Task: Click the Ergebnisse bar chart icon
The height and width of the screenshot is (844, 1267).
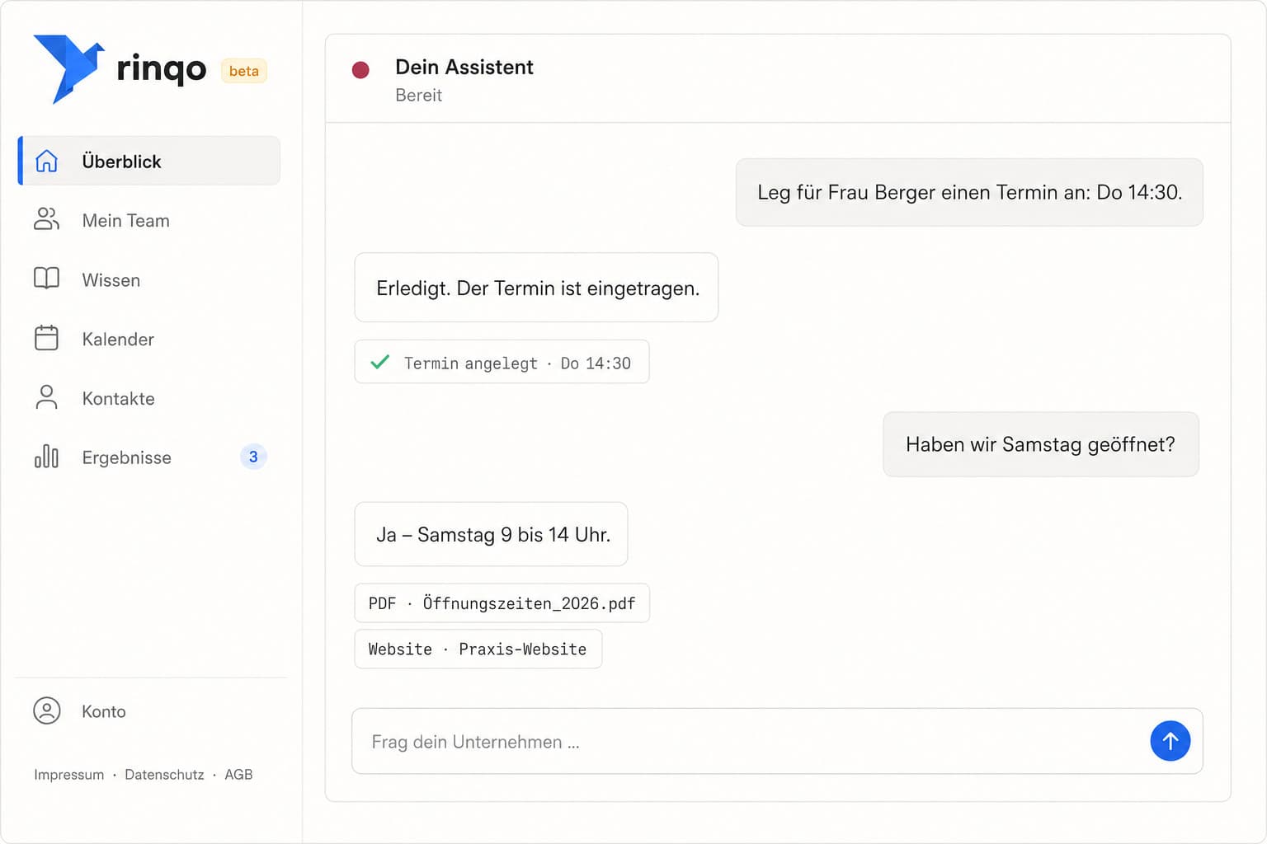Action: 47,457
